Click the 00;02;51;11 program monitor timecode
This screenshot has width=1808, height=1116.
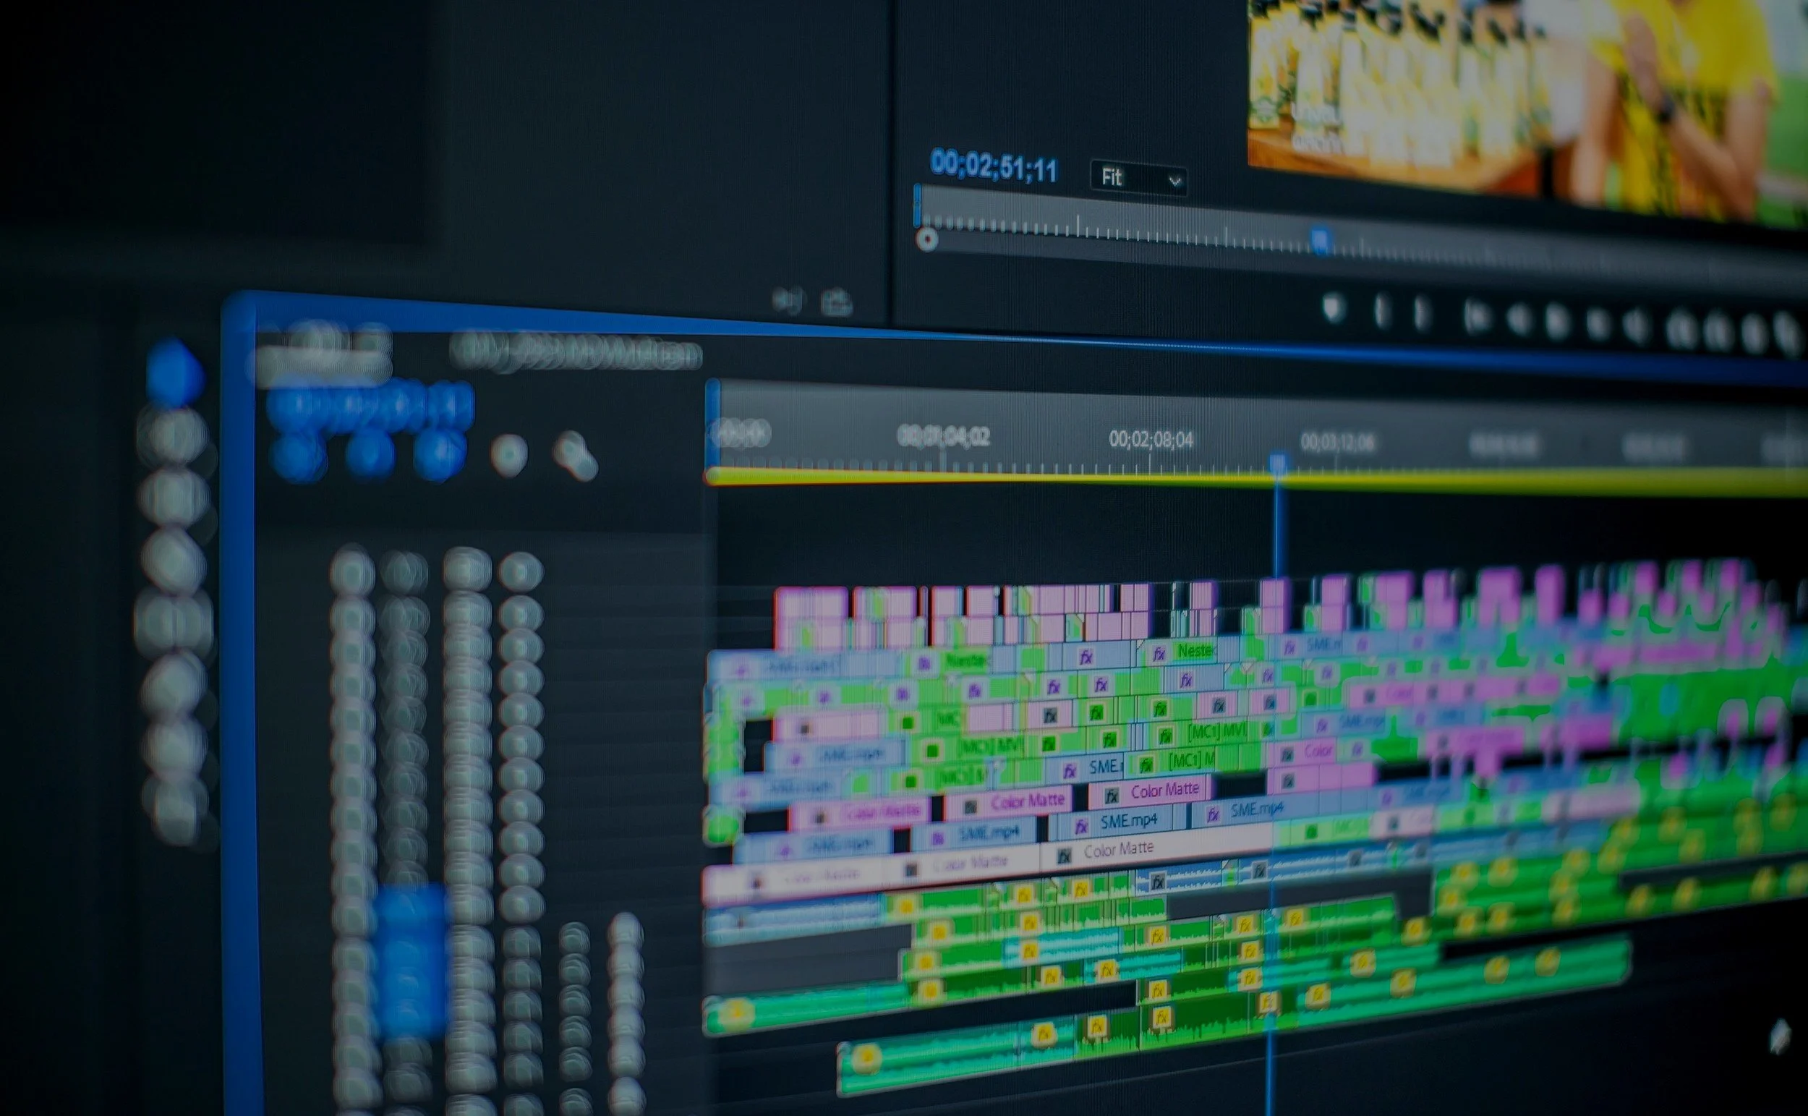pyautogui.click(x=993, y=167)
